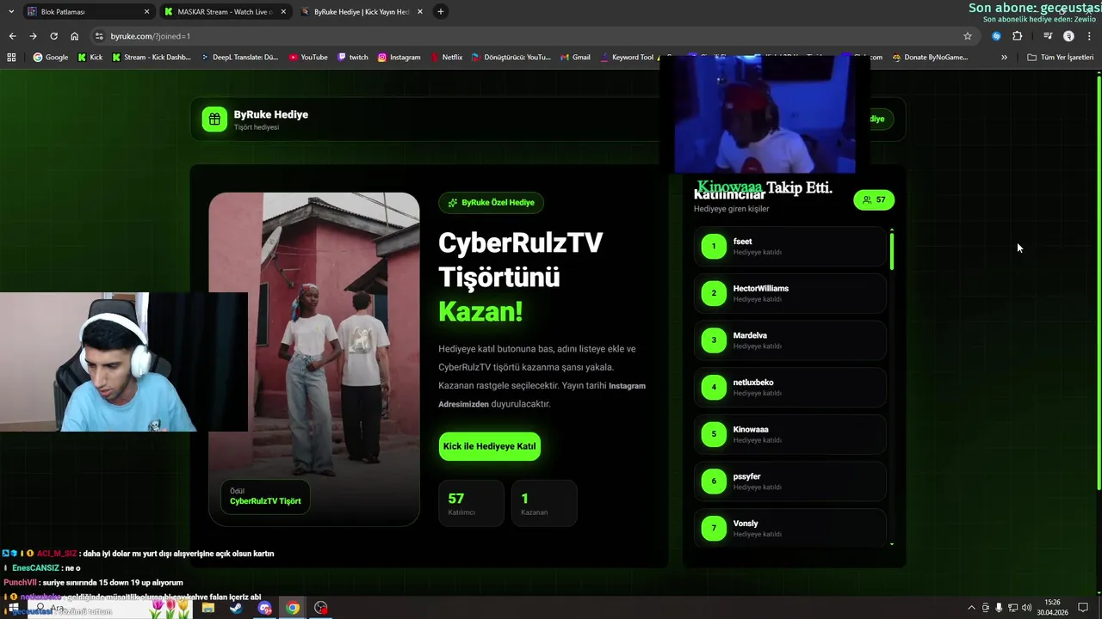The image size is (1102, 619).
Task: Select participant pssyfer in the list
Action: point(789,481)
